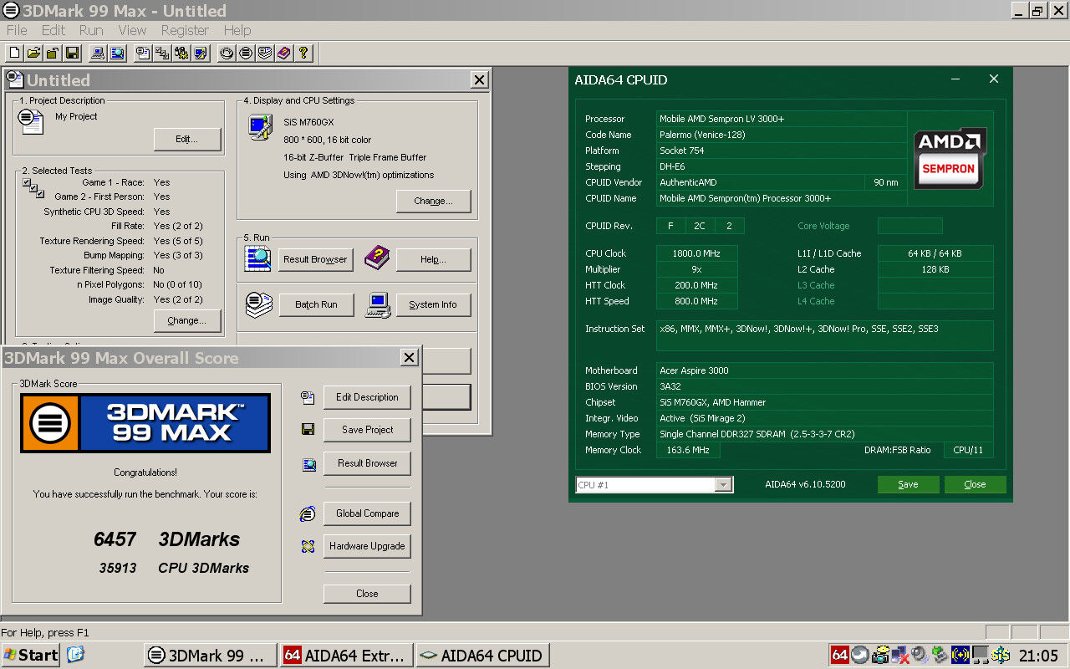Viewport: 1070px width, 669px height.
Task: Click the New project toolbar icon
Action: point(14,53)
